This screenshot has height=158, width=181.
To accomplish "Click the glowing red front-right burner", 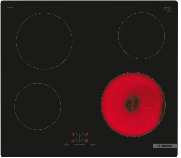I will pyautogui.click(x=133, y=104).
